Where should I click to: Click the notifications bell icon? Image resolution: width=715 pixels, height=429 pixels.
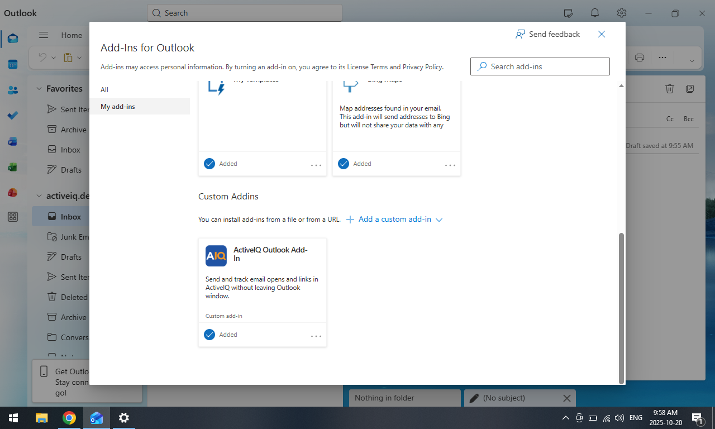pos(595,13)
